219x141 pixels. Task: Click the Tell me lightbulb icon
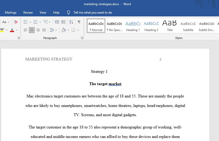click(x=68, y=13)
